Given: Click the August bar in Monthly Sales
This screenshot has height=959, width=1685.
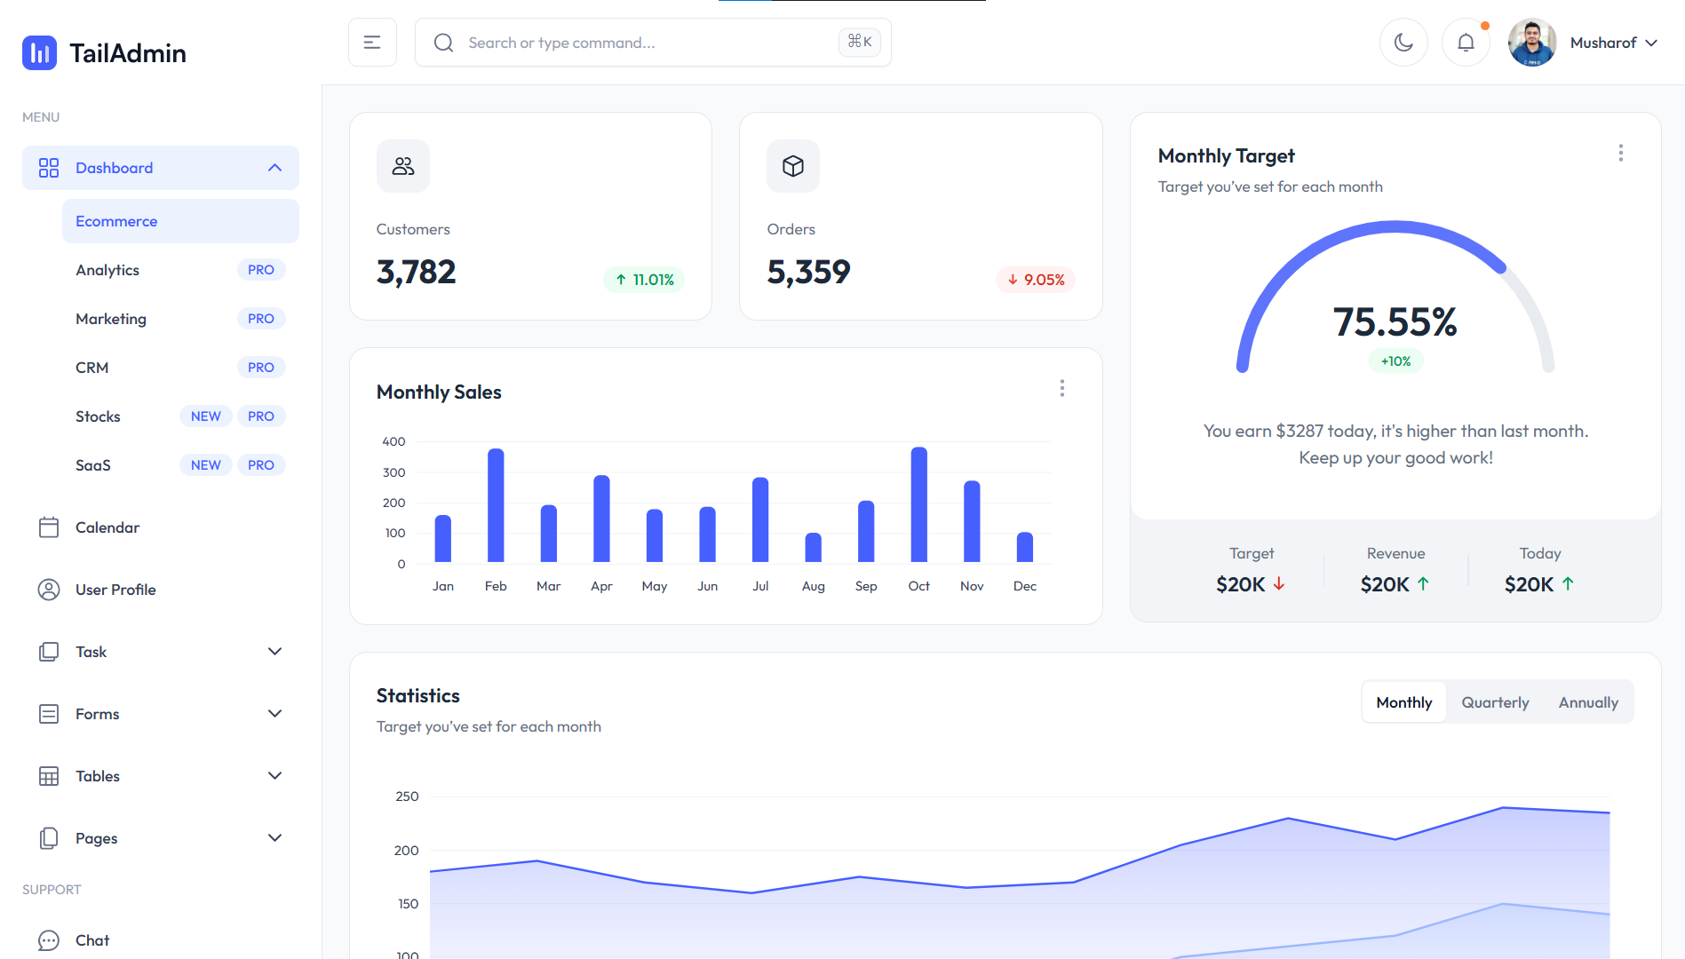Looking at the screenshot, I should (x=814, y=547).
